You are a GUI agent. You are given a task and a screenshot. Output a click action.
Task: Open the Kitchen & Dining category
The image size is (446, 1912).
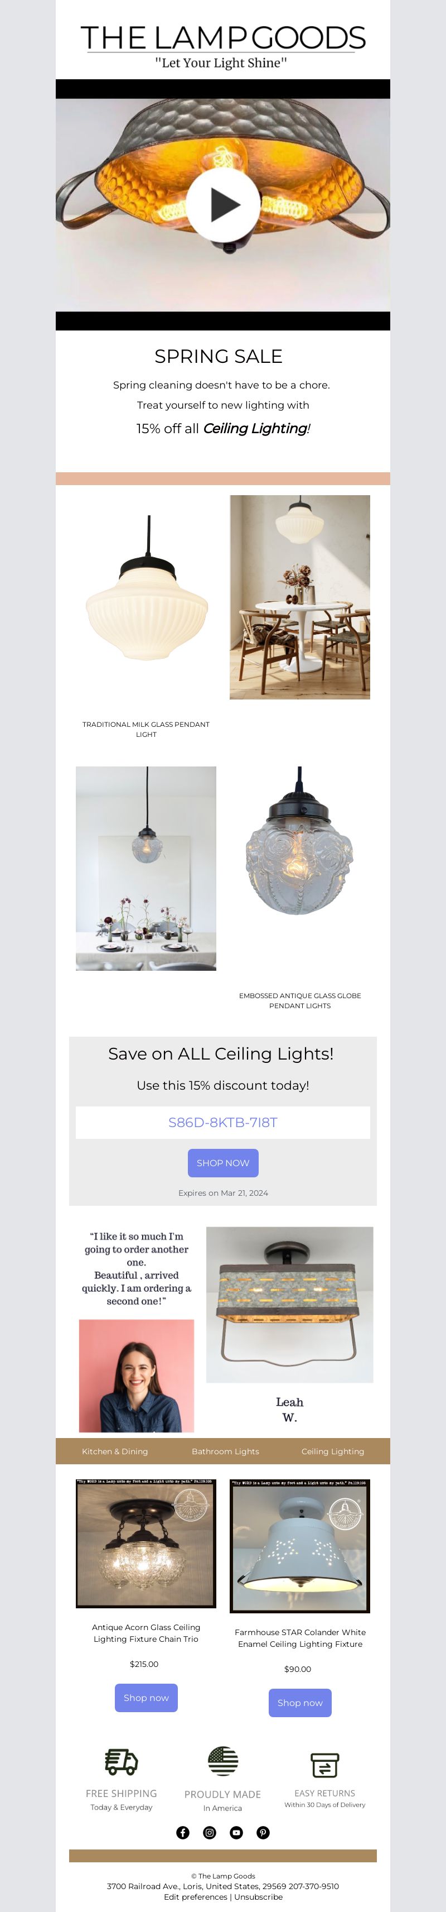coord(115,1451)
